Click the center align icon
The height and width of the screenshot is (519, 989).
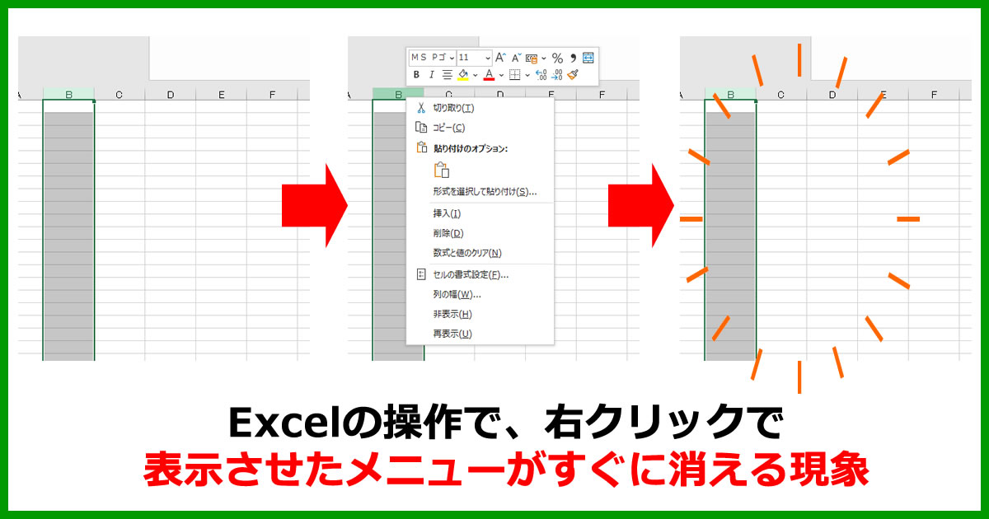(x=447, y=75)
